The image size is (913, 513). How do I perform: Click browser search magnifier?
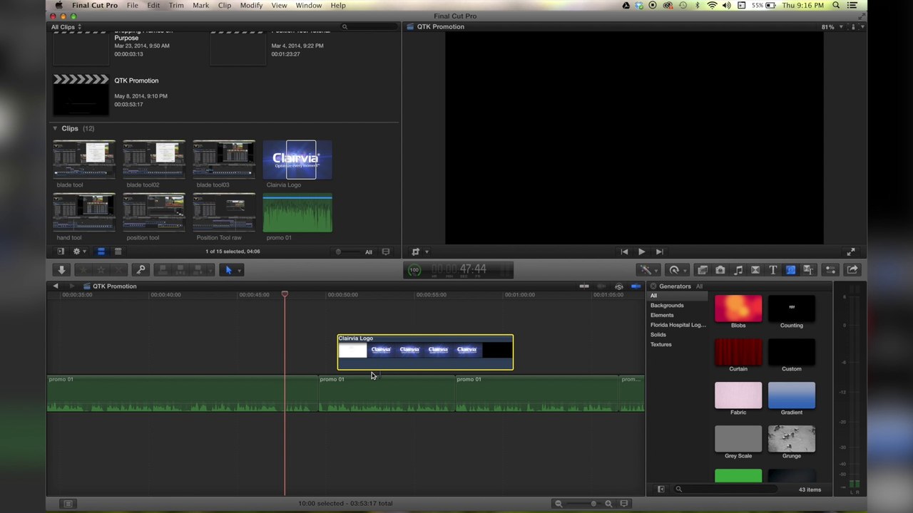tap(345, 27)
